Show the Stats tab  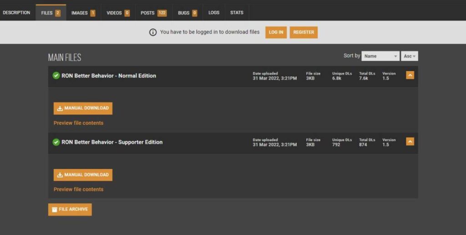point(237,13)
